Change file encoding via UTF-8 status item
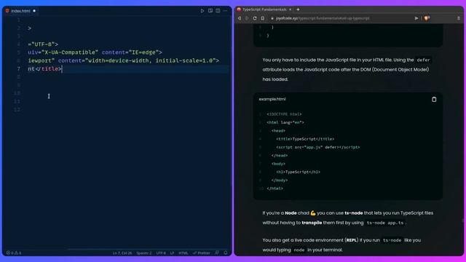Screen dimensions: 466x262 161,253
